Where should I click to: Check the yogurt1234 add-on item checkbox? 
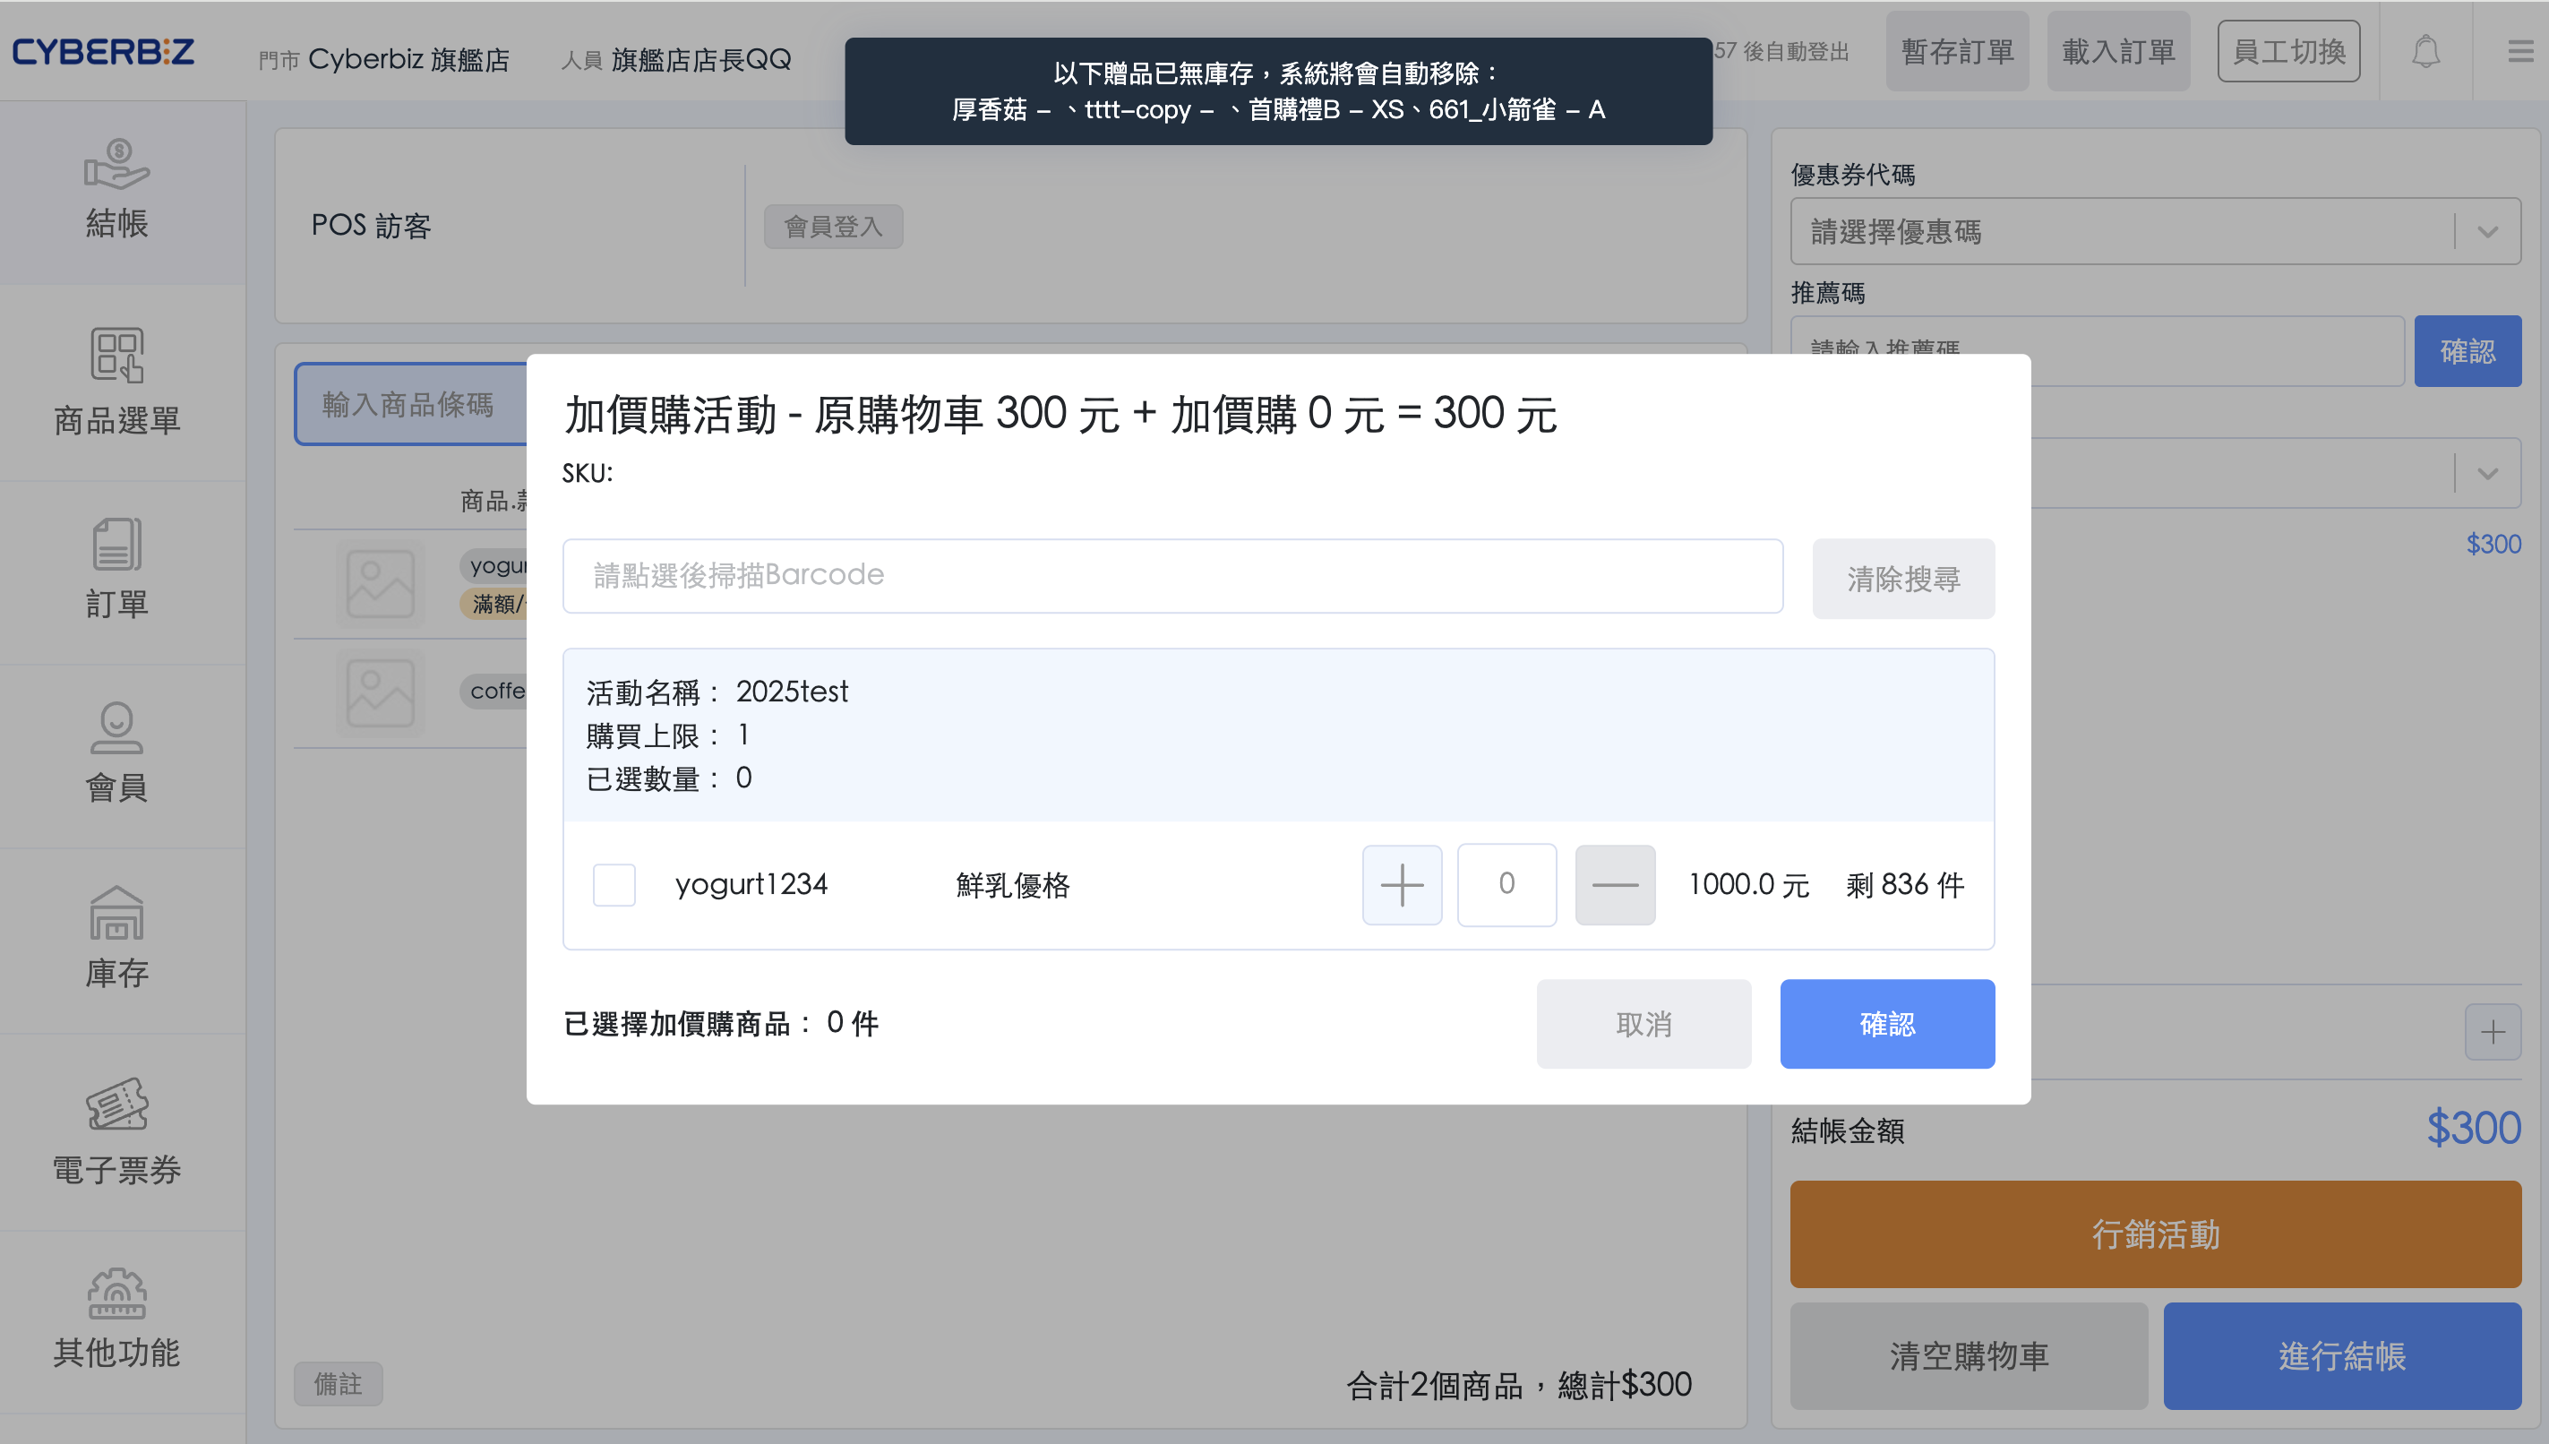pos(614,883)
